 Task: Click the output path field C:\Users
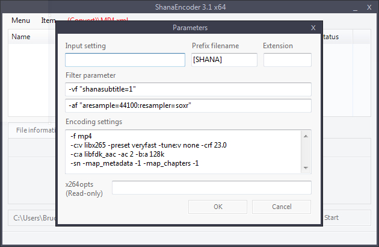31,217
